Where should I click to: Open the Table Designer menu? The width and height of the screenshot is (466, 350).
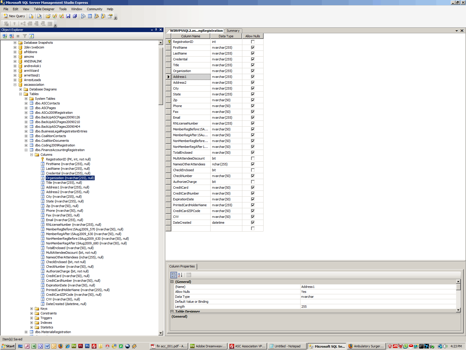[x=44, y=9]
